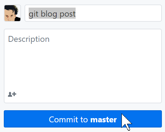Select the Description placeholder text
Image resolution: width=165 pixels, height=132 pixels.
pos(29,39)
